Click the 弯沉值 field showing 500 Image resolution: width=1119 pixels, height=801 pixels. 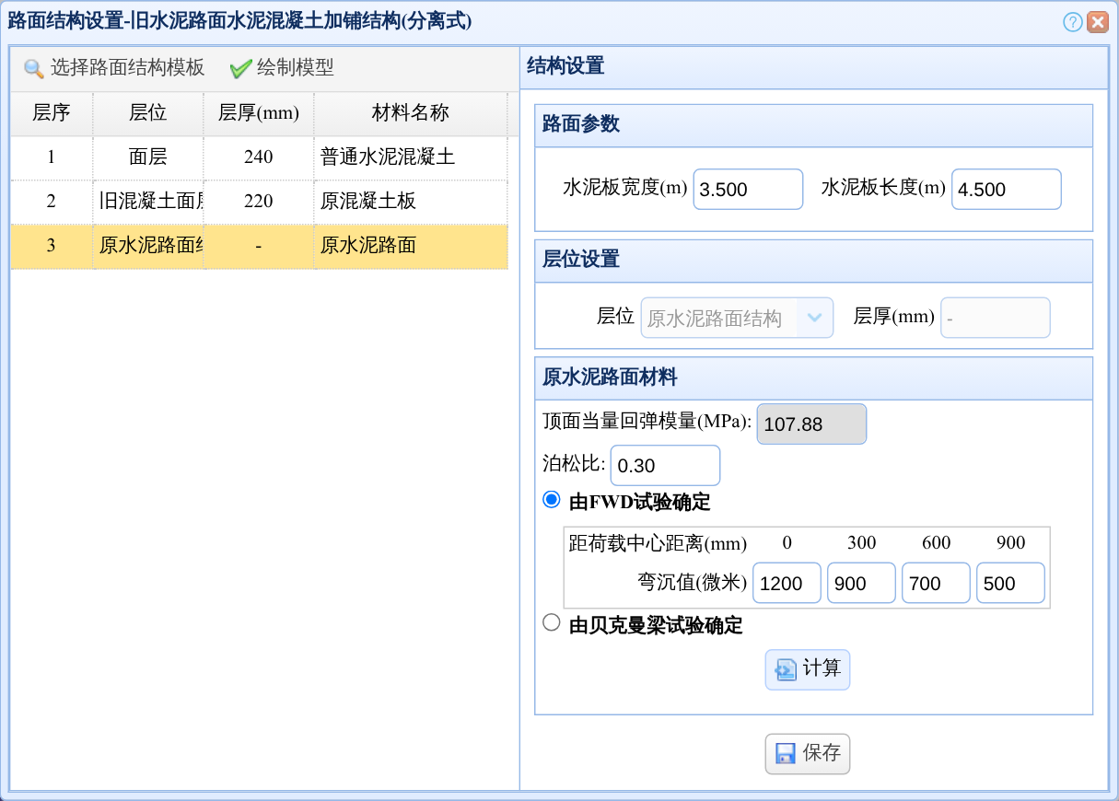1010,583
